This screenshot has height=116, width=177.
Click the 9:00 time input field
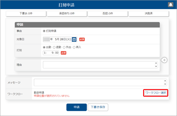[51, 53]
